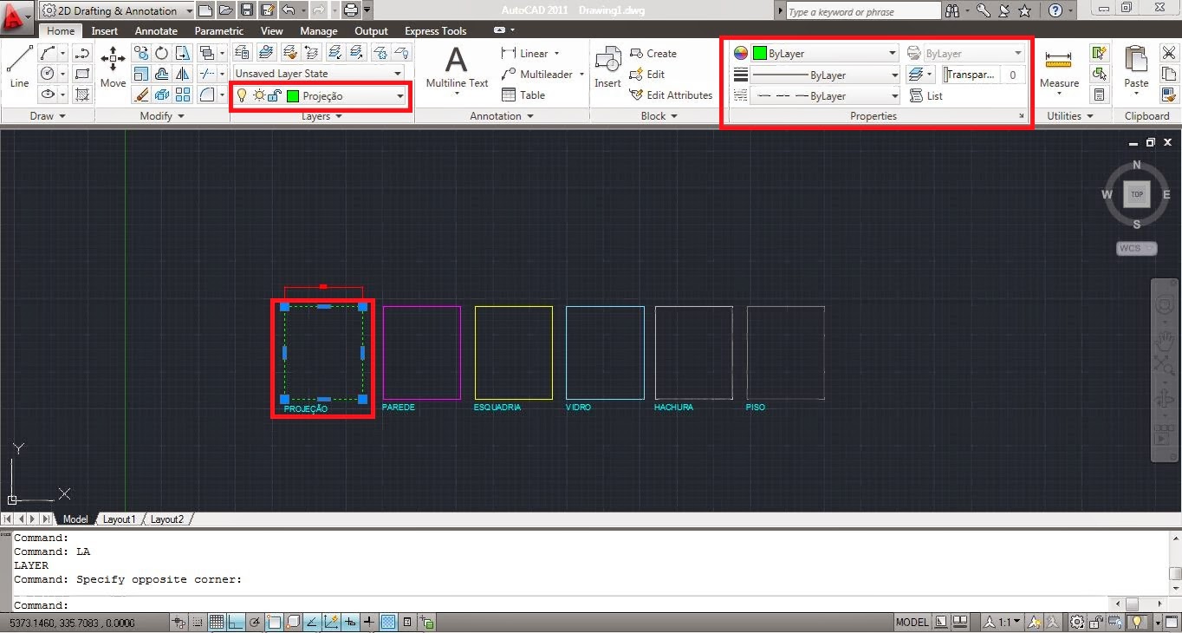This screenshot has height=633, width=1182.
Task: Click the Mirror tool in Modify panel
Action: pyautogui.click(x=183, y=73)
